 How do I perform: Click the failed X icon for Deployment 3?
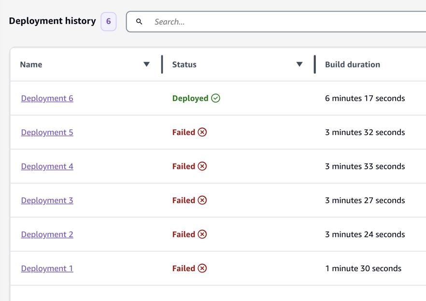point(202,200)
